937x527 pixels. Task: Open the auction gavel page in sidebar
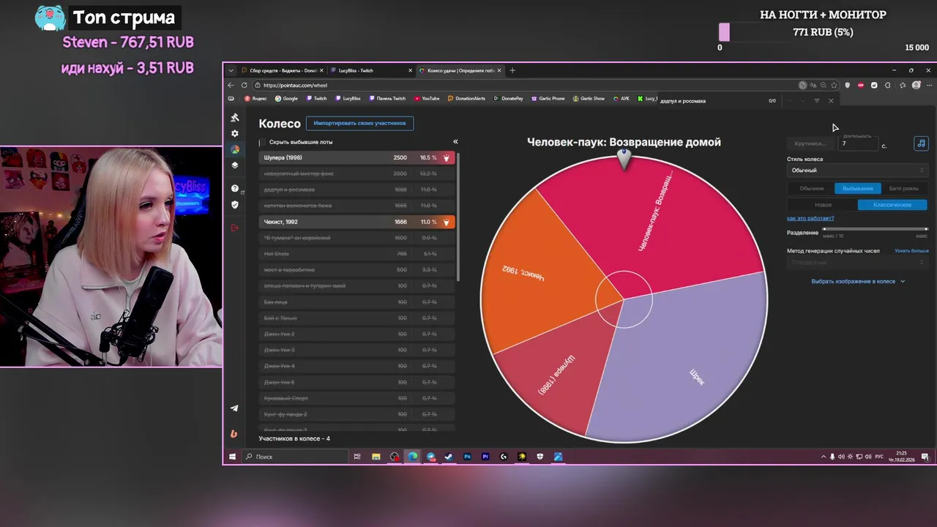tap(234, 118)
